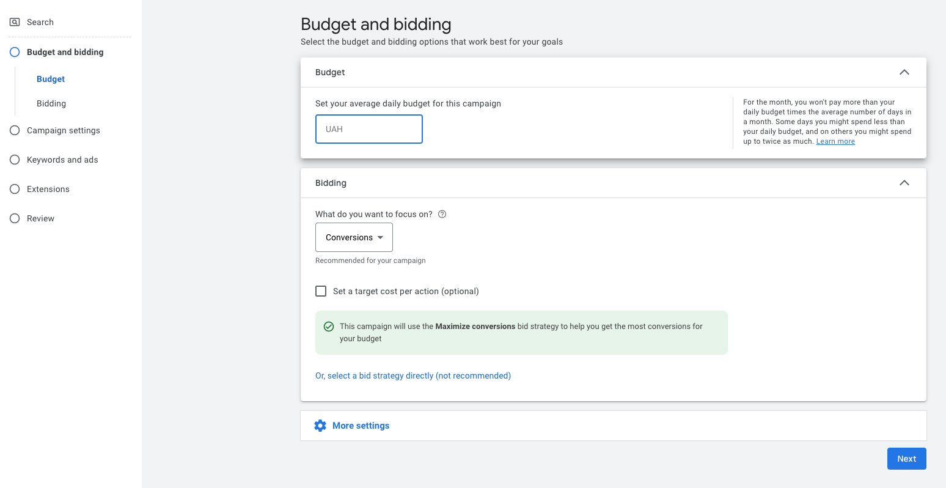Select Budget in the sidebar
The image size is (946, 488).
(51, 79)
